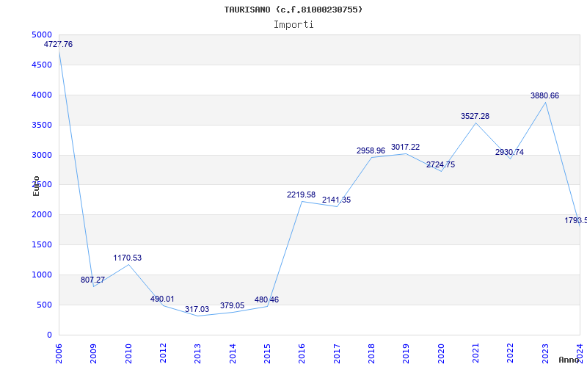Select the 807.27 data label
Image resolution: width=587 pixels, height=367 pixels.
tap(93, 280)
